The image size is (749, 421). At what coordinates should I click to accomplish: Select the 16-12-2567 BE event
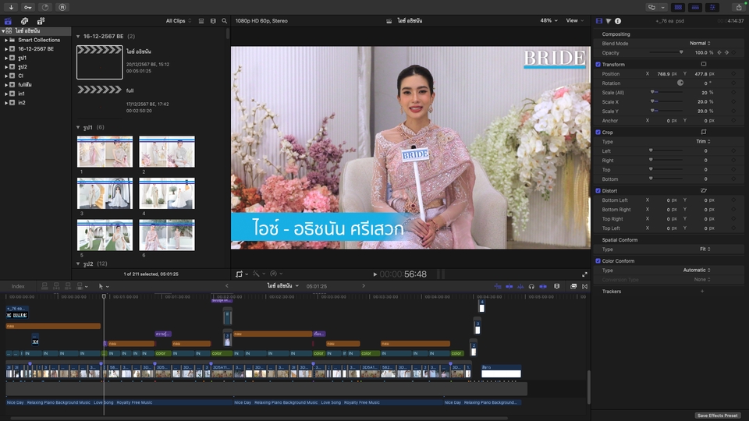click(x=35, y=48)
